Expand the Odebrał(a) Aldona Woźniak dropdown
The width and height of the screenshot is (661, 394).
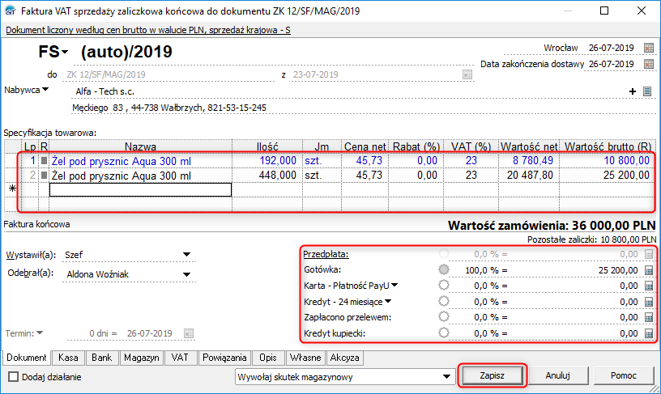point(187,273)
